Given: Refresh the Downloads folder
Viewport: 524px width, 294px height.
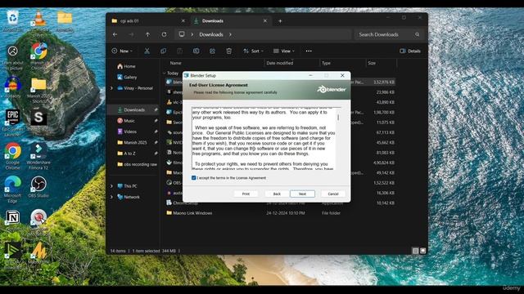Looking at the screenshot, I should pyautogui.click(x=164, y=34).
